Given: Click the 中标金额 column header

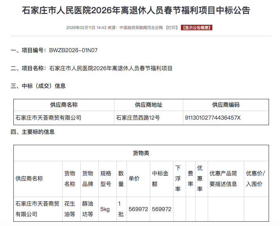Looking at the screenshot, I should point(160,179).
